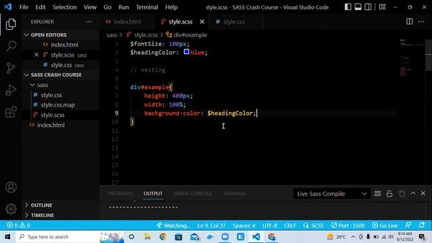The width and height of the screenshot is (432, 243).
Task: Open the Extensions view
Action: click(11, 112)
